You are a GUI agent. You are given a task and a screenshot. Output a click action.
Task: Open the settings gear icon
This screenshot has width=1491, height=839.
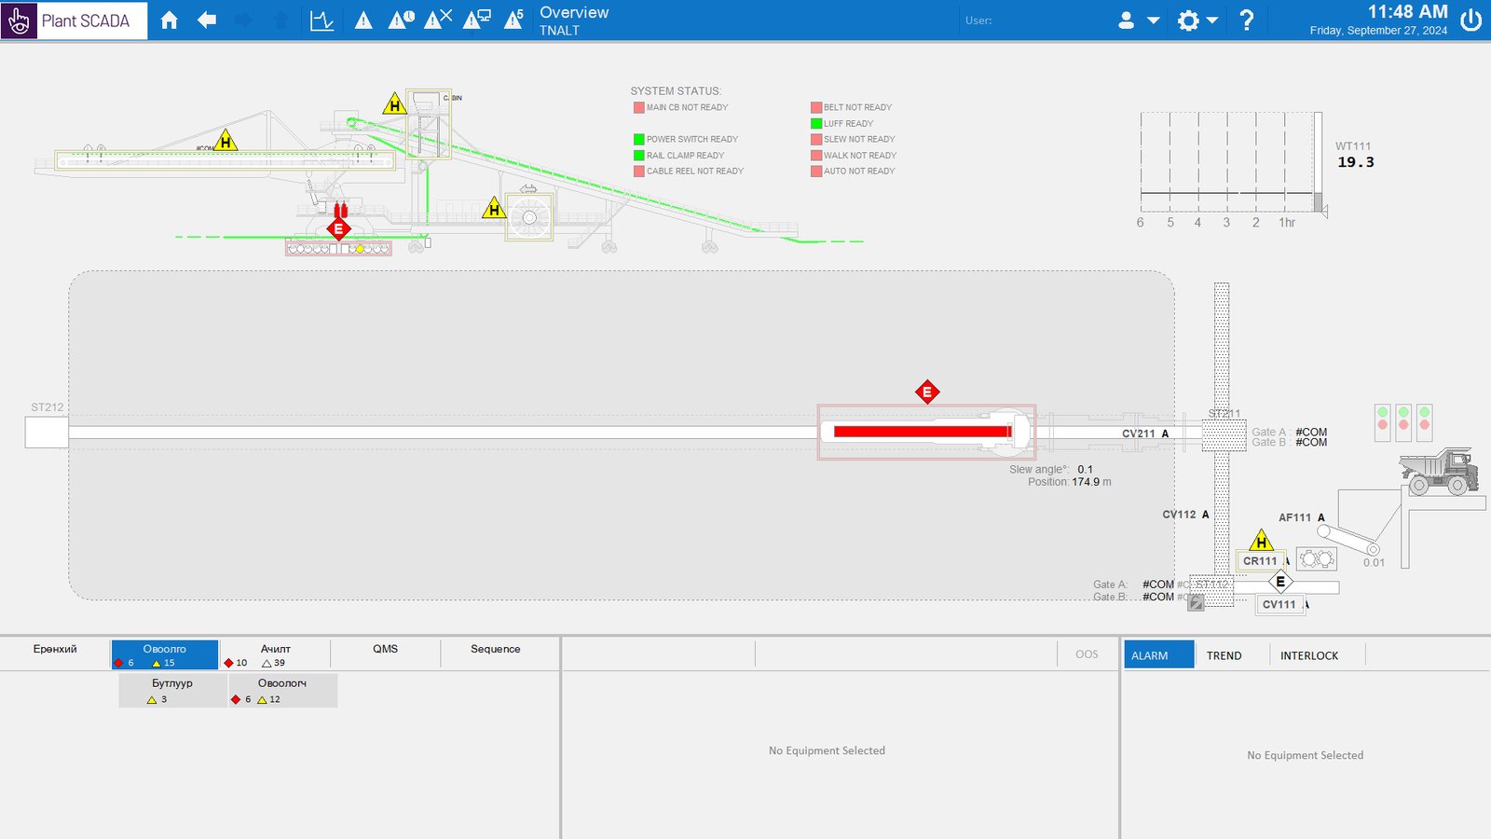pyautogui.click(x=1188, y=21)
